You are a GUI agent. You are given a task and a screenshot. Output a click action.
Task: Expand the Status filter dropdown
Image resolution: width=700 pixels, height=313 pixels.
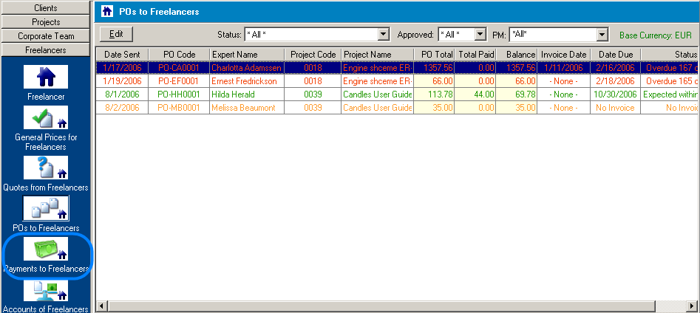(x=383, y=35)
